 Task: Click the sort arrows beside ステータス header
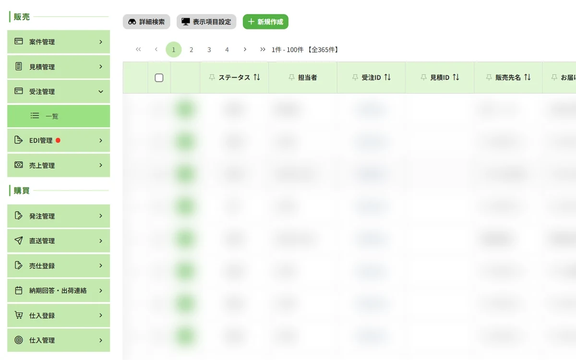[257, 77]
